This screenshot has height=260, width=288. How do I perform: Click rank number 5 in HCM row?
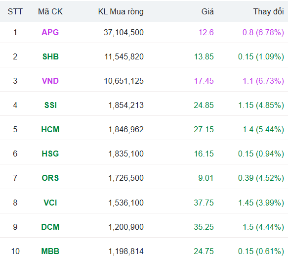[15, 129]
